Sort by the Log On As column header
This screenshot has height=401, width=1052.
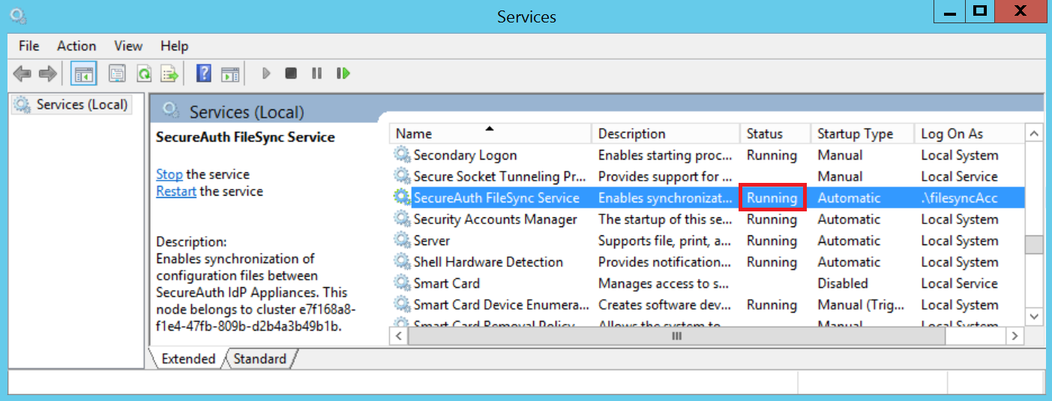coord(969,133)
